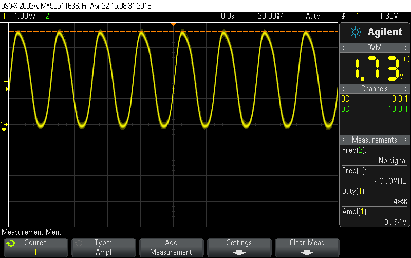Image resolution: width=411 pixels, height=258 pixels.
Task: Click the trigger source 1 indicator at top
Action: click(357, 16)
